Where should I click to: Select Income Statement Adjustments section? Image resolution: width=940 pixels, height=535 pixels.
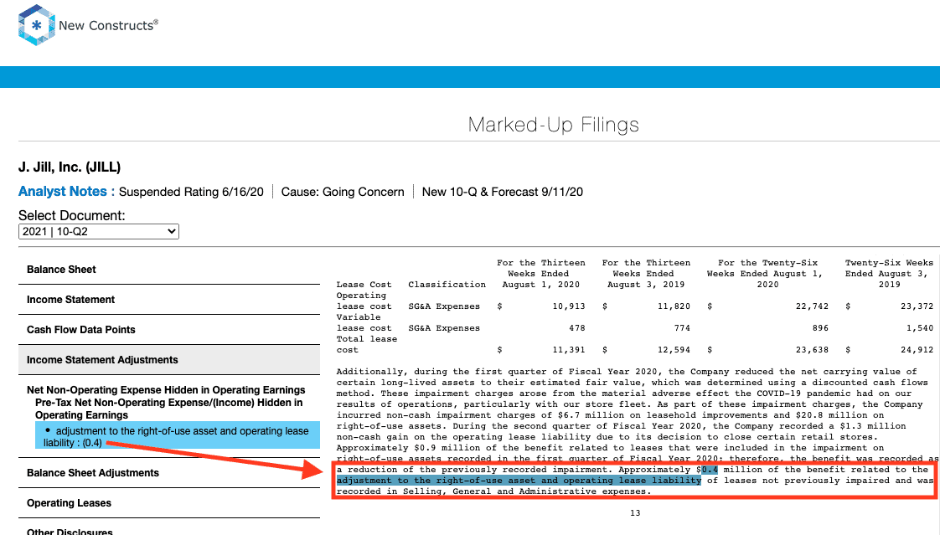pos(169,359)
